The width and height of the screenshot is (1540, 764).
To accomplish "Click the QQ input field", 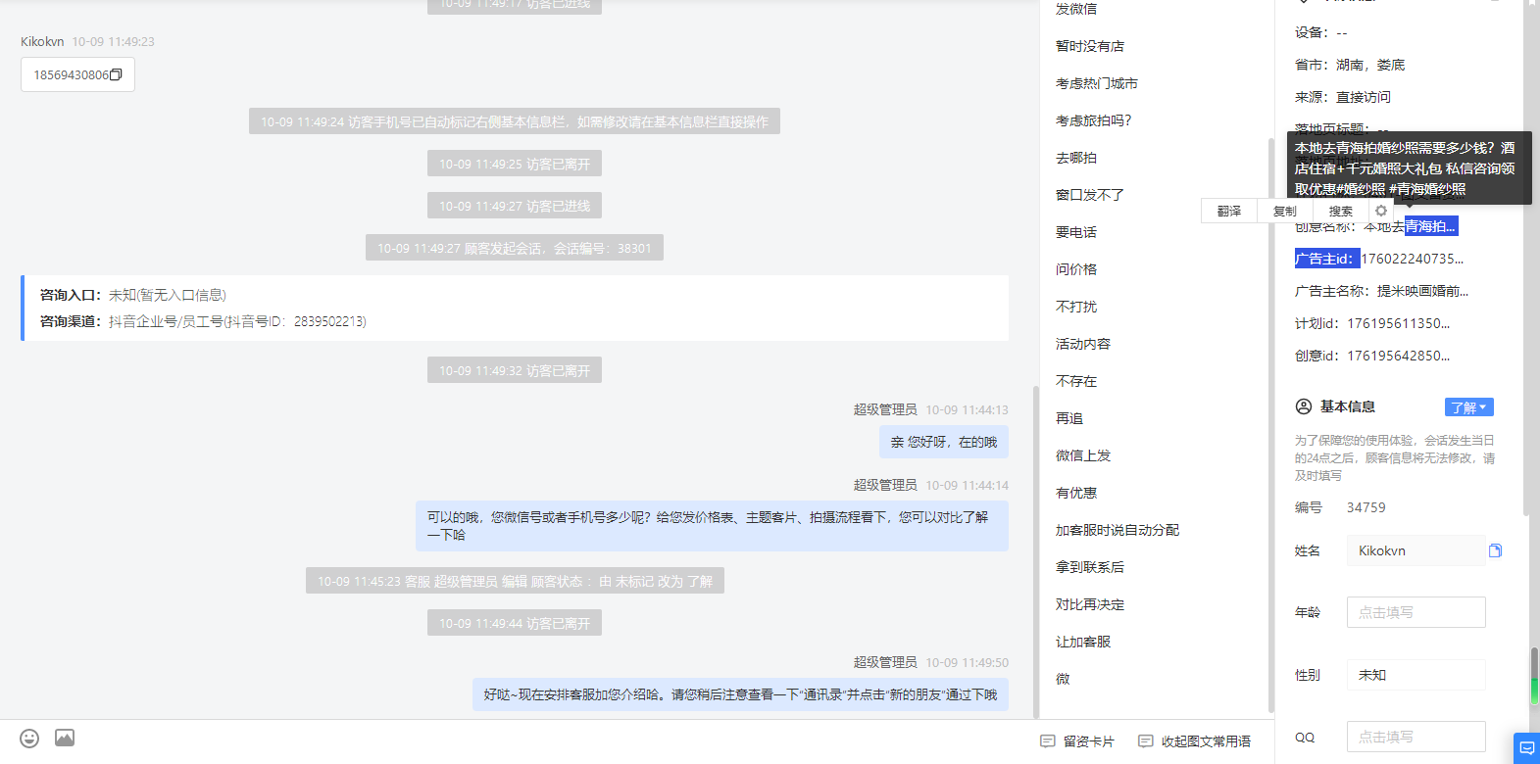I will coord(1416,737).
